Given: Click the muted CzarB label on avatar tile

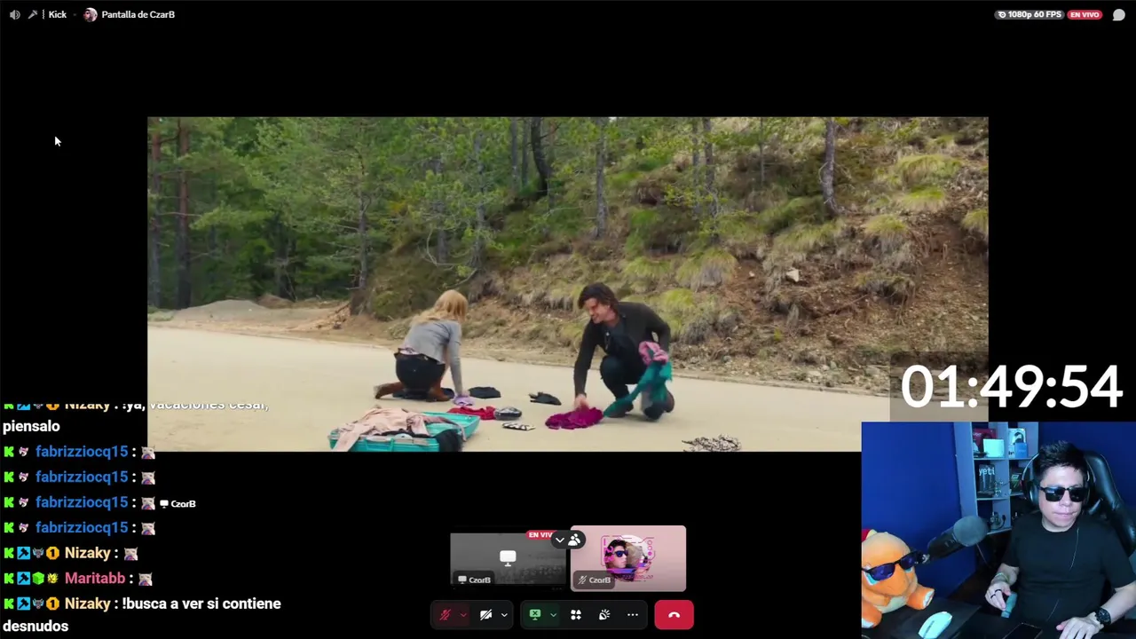Looking at the screenshot, I should click(594, 580).
